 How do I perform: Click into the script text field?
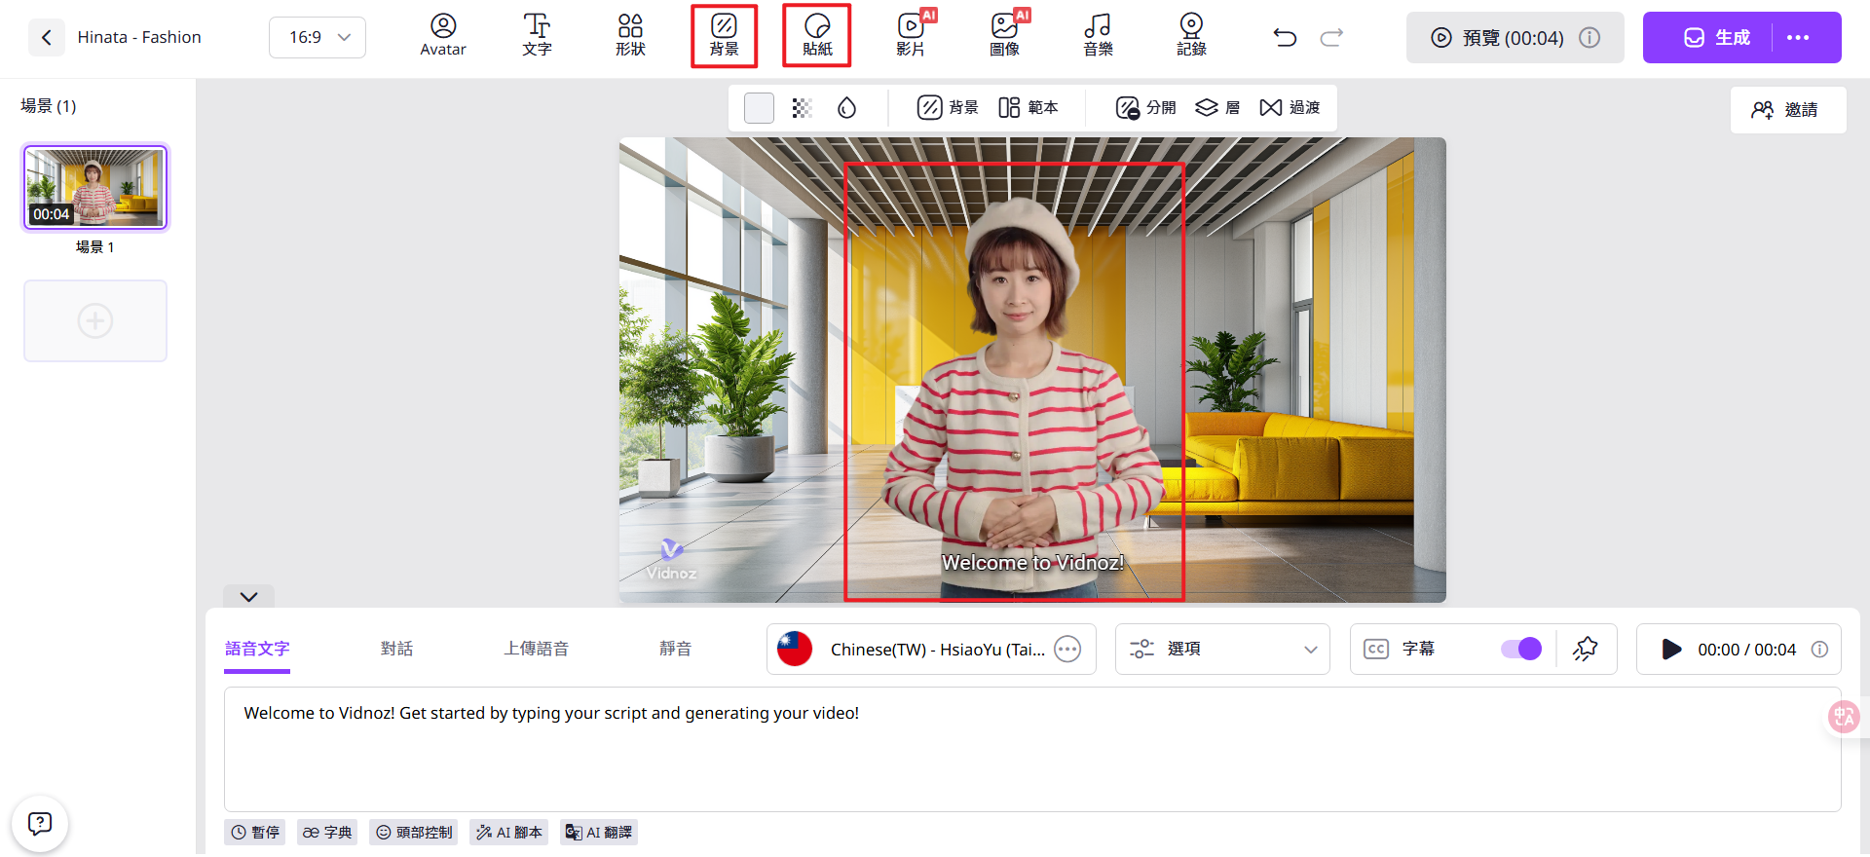click(1032, 749)
